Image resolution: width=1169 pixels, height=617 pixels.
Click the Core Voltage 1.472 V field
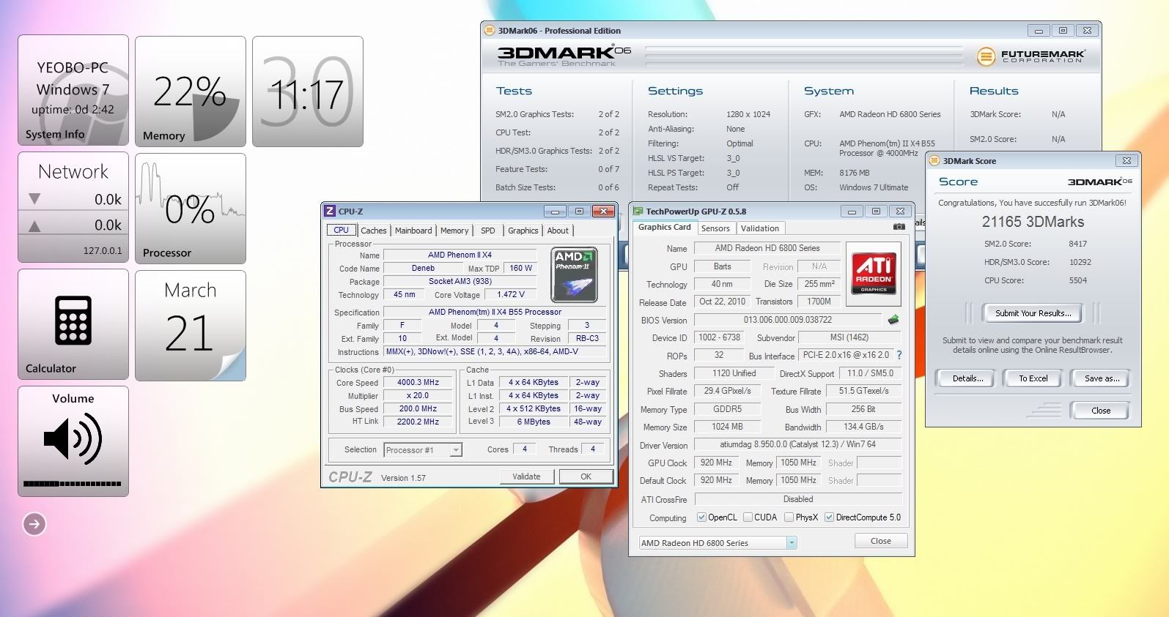[x=511, y=294]
